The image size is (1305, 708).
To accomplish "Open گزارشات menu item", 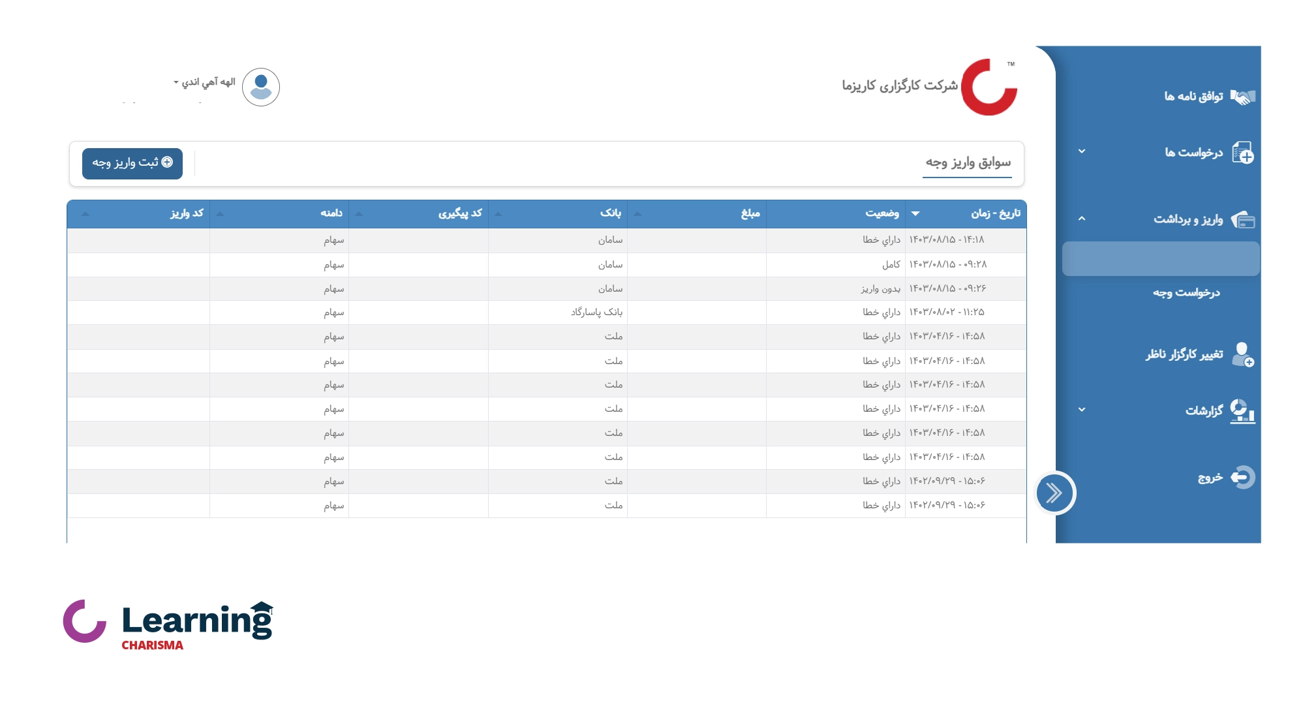I will point(1204,411).
